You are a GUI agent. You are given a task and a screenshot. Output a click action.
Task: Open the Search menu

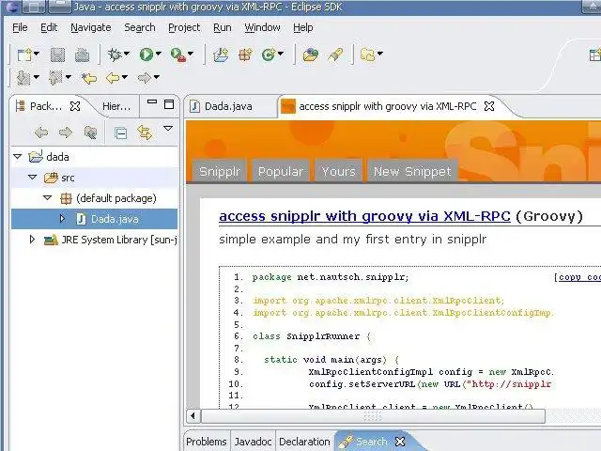pos(140,27)
